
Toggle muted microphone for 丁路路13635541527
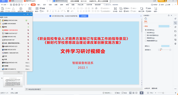coord(28,34)
